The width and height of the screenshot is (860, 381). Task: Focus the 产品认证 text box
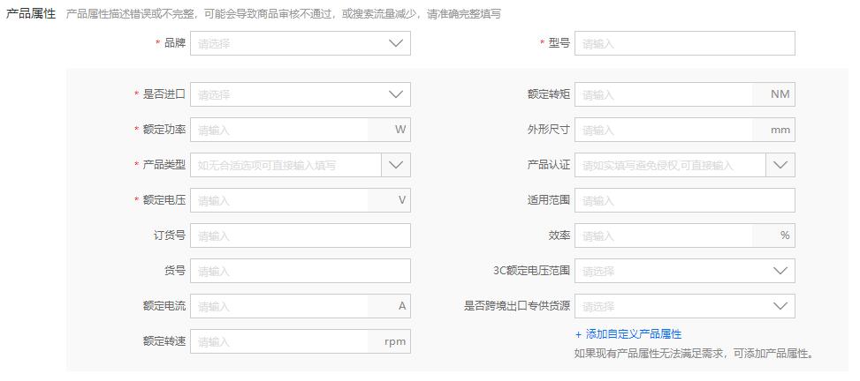[x=670, y=165]
